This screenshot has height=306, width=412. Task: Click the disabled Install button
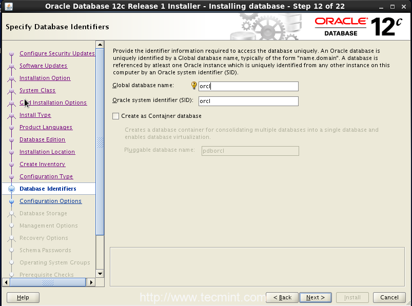(352, 297)
